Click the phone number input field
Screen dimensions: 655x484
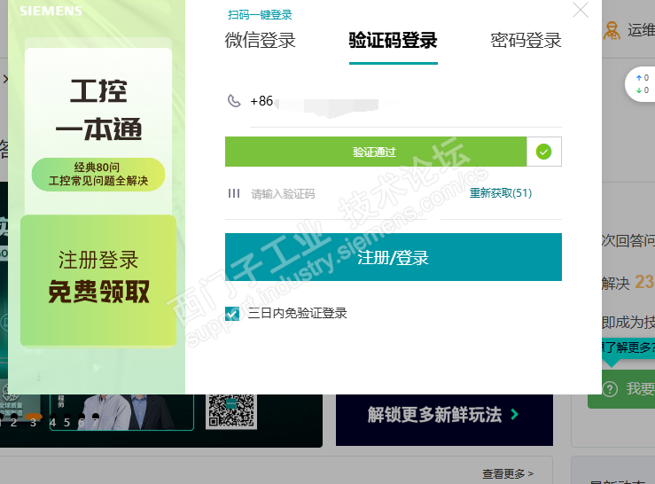[405, 102]
